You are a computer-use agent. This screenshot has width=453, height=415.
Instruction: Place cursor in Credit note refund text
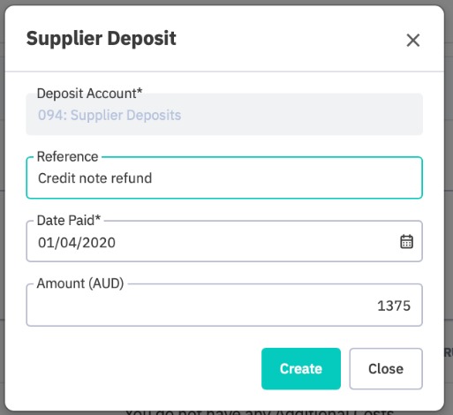(94, 178)
